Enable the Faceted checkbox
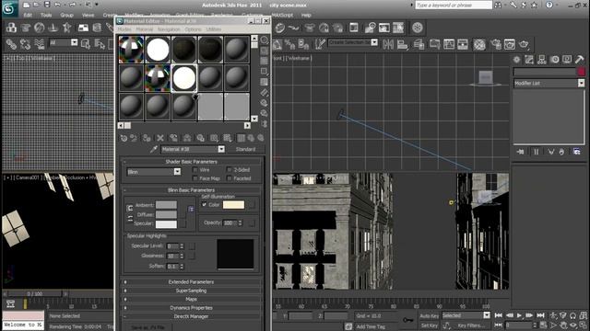 point(230,178)
